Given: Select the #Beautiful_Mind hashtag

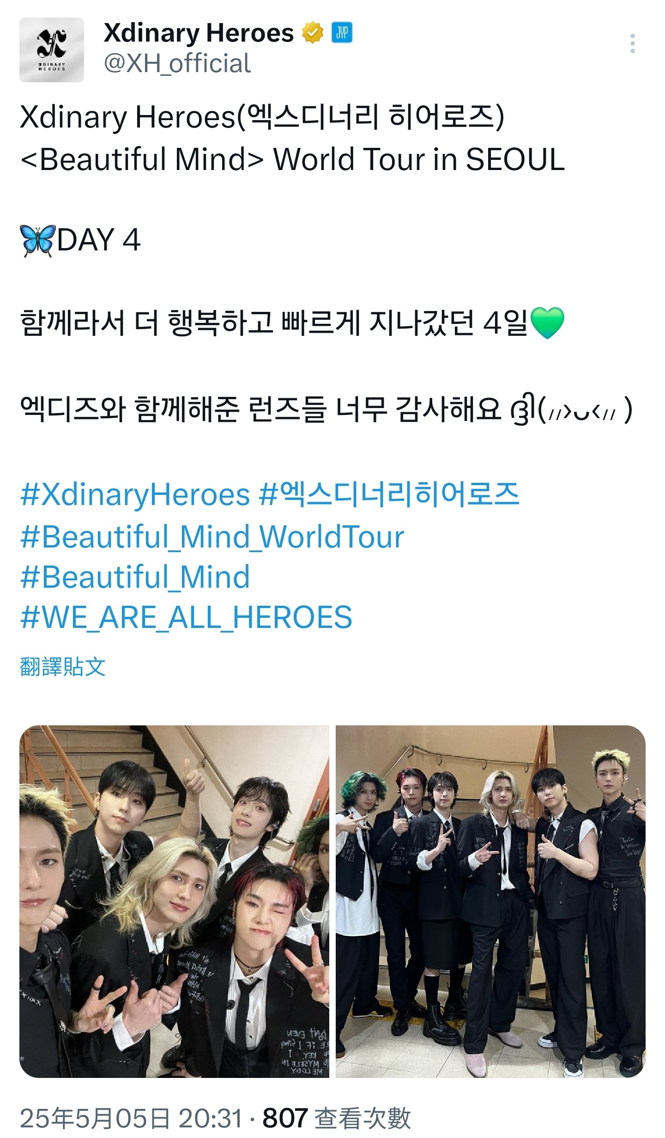Looking at the screenshot, I should click(135, 577).
